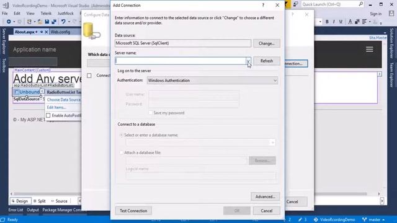The height and width of the screenshot is (223, 397).
Task: Click the VideoRcordingDemo repository status bar item
Action: point(334,219)
